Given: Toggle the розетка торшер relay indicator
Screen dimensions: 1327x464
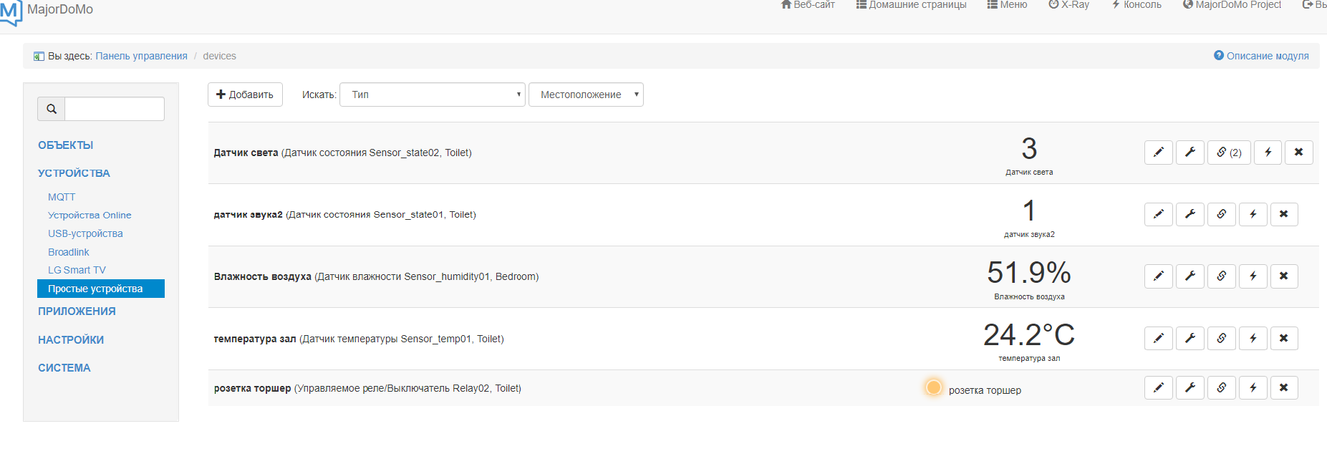Looking at the screenshot, I should (x=933, y=388).
